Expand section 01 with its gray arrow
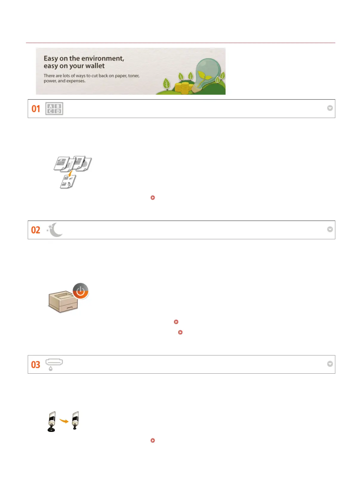The width and height of the screenshot is (355, 503). (330, 108)
